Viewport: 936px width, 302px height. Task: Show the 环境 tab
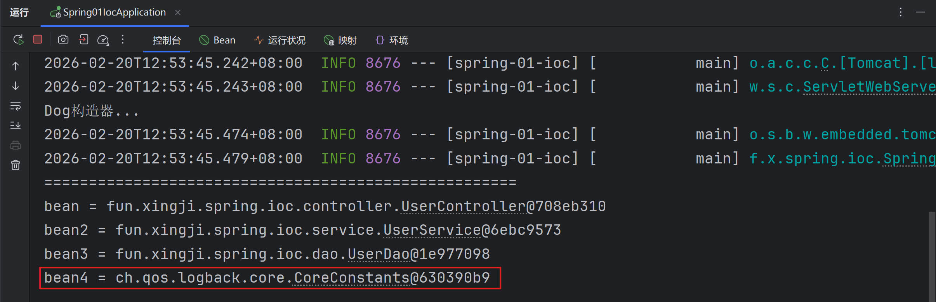tap(392, 40)
